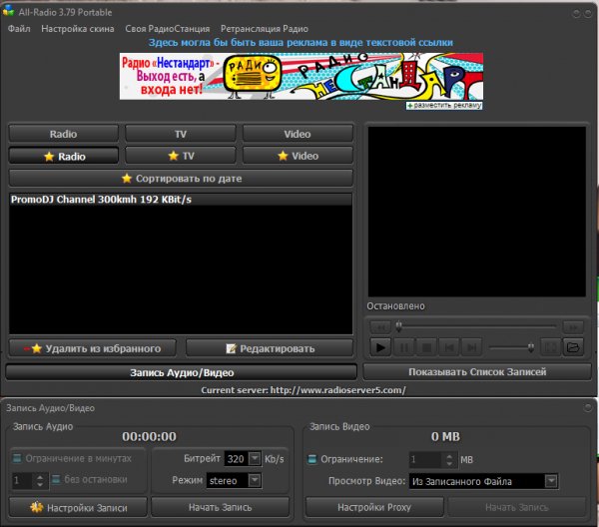
Task: Toggle Ограничение в минутах checkbox
Action: click(x=17, y=458)
